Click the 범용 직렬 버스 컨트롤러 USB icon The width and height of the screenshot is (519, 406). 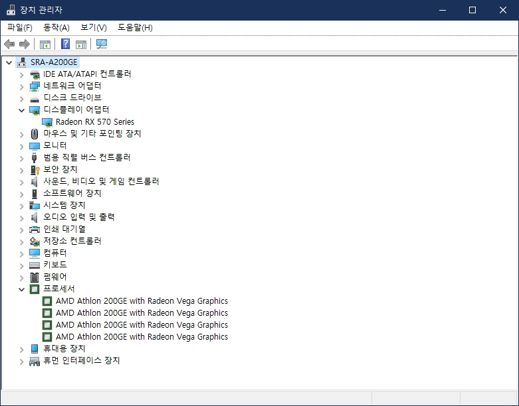pos(35,158)
